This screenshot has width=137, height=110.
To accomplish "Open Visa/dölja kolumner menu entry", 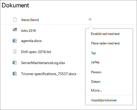I will pos(104,100).
